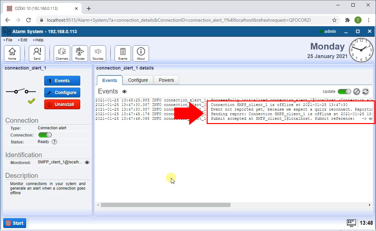Reload the browser page

(28, 20)
